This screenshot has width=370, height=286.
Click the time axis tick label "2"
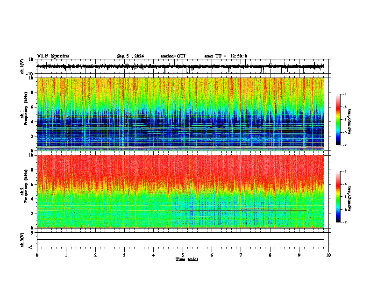(95, 255)
